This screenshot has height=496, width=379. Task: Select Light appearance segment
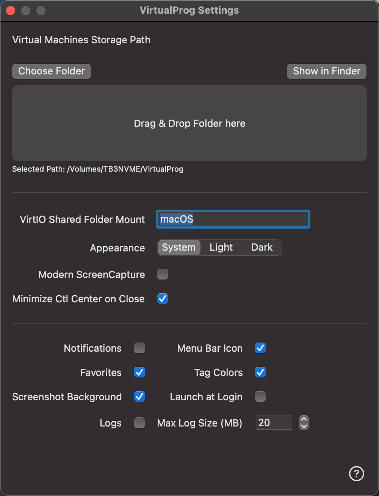221,248
